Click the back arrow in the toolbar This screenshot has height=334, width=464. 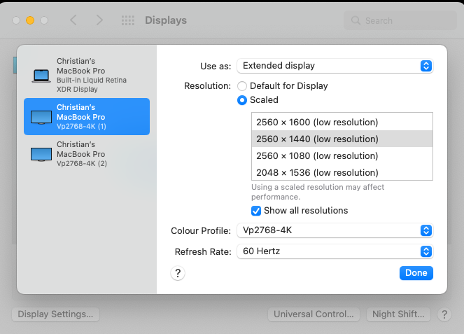[73, 20]
